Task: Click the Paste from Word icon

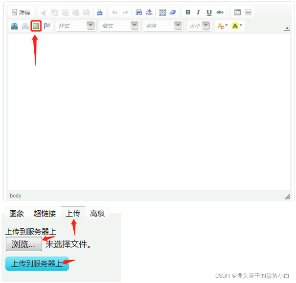Action: click(x=87, y=12)
